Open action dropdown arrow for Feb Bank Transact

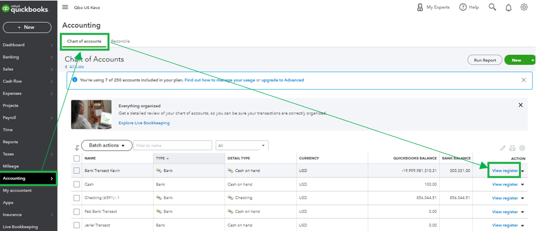tap(522, 212)
